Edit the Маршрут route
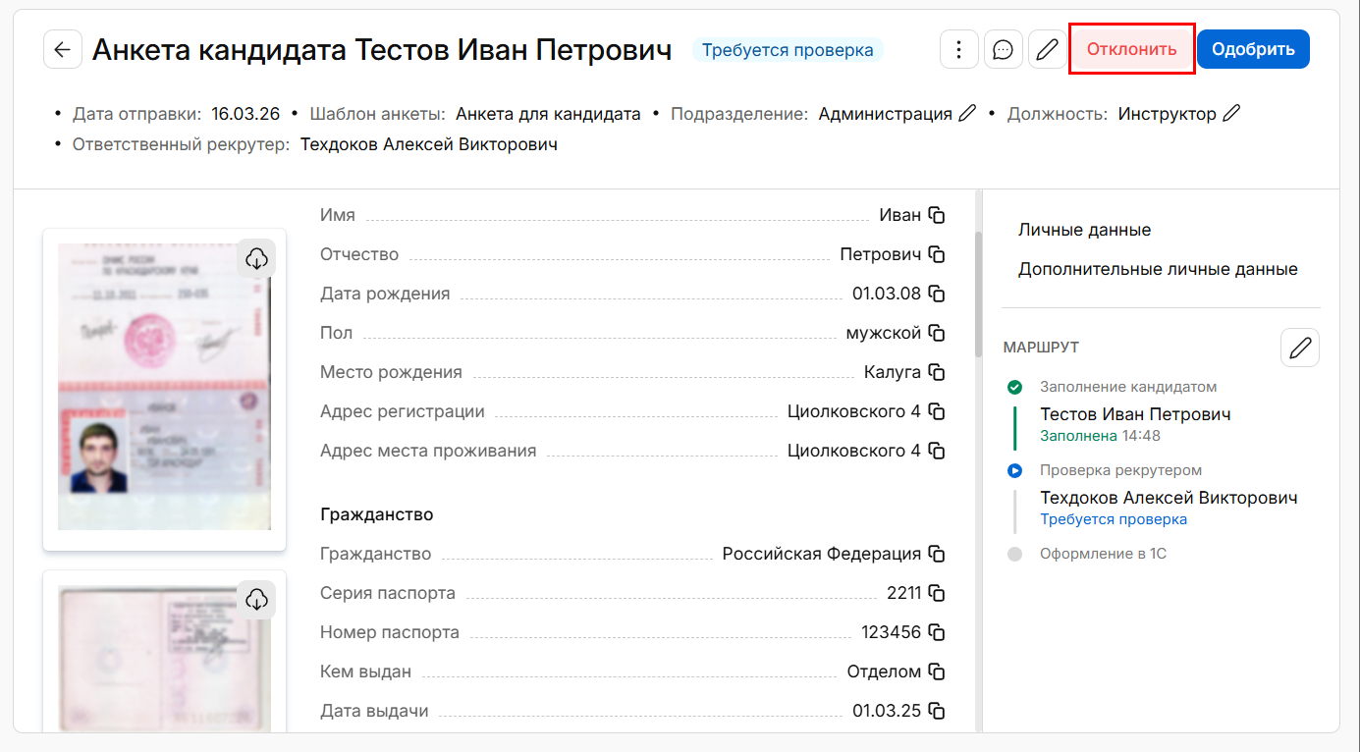The image size is (1360, 752). click(1300, 348)
